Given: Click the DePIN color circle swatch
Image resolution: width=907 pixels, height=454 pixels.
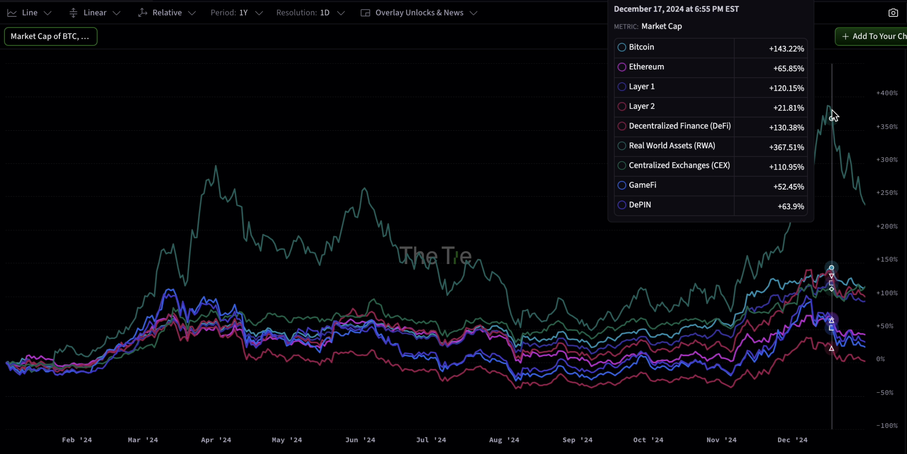Looking at the screenshot, I should 622,205.
